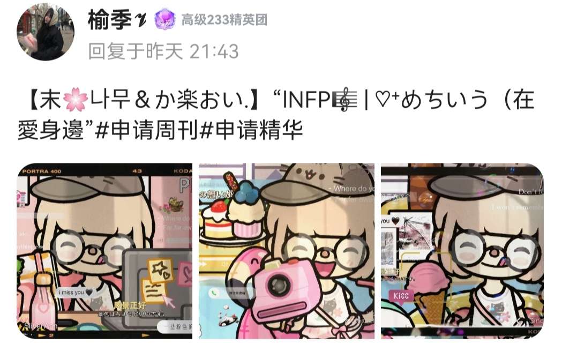Tap the 'i miss you' bubble in the first image
The height and width of the screenshot is (351, 569).
tap(76, 292)
